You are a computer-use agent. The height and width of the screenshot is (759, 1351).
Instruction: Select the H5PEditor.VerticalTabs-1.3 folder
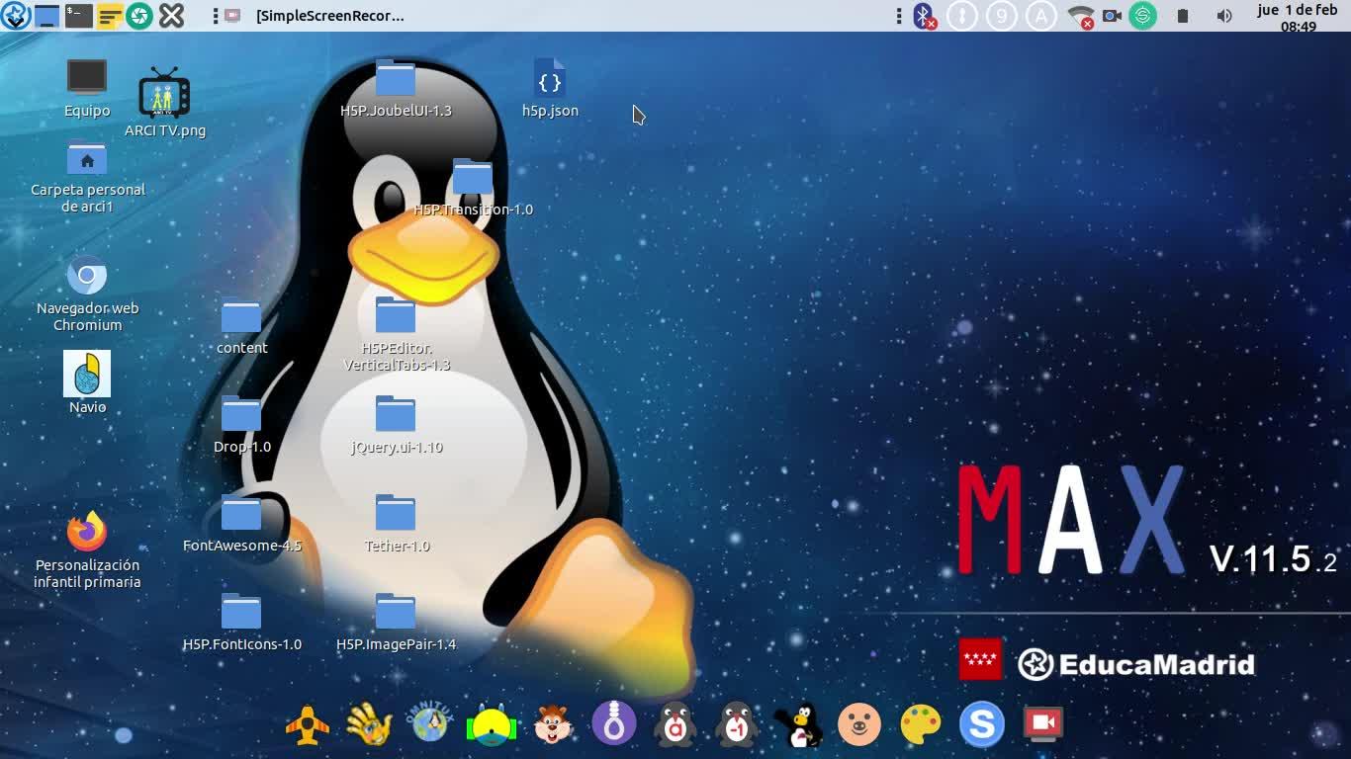click(x=396, y=334)
